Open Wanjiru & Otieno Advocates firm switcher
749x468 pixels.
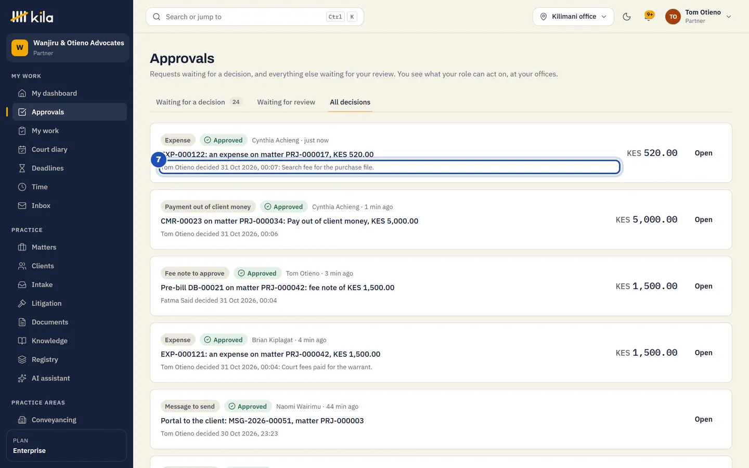click(68, 48)
